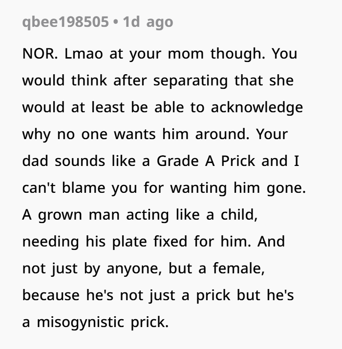Viewport: 342px width, 349px height.
Task: Open the qbee198505 user profile
Action: pyautogui.click(x=65, y=22)
